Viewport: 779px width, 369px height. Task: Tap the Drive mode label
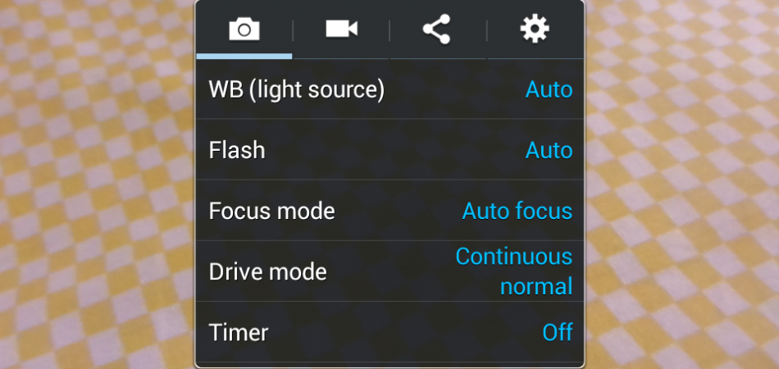268,271
